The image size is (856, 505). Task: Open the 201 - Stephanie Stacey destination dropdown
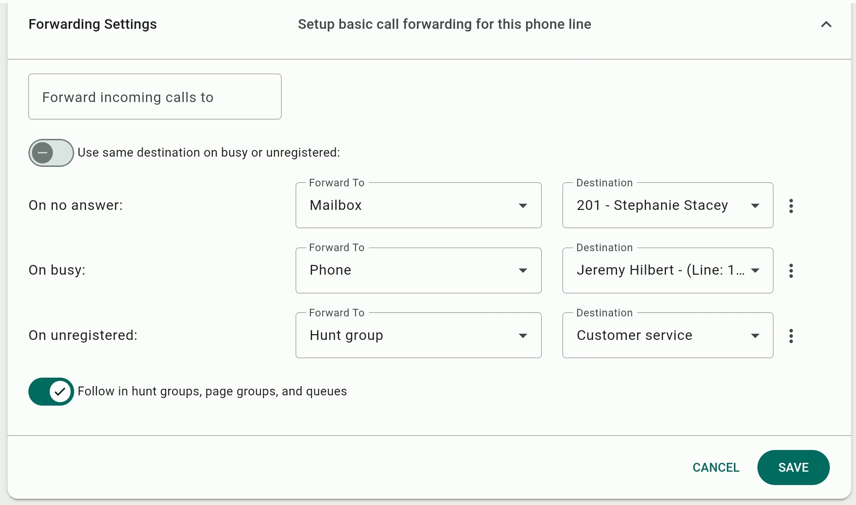(x=667, y=205)
